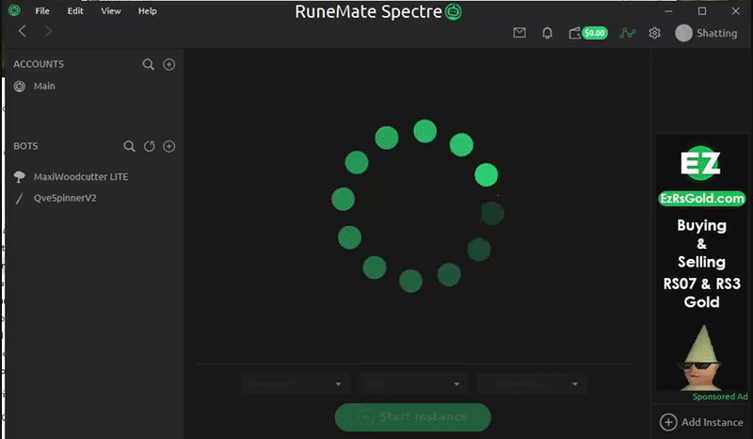Image resolution: width=753 pixels, height=439 pixels.
Task: Minimize the RuneMate window
Action: (x=668, y=10)
